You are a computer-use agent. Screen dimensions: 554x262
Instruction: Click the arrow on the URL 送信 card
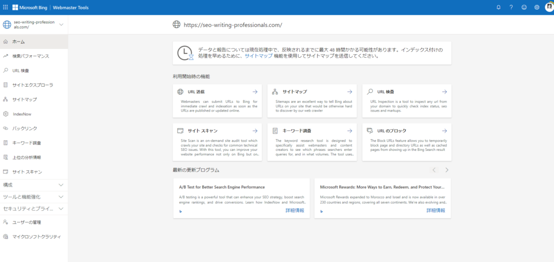pos(255,92)
